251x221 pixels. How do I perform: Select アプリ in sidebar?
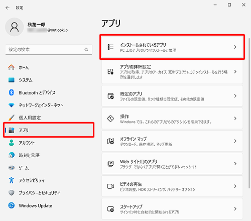pos(49,130)
